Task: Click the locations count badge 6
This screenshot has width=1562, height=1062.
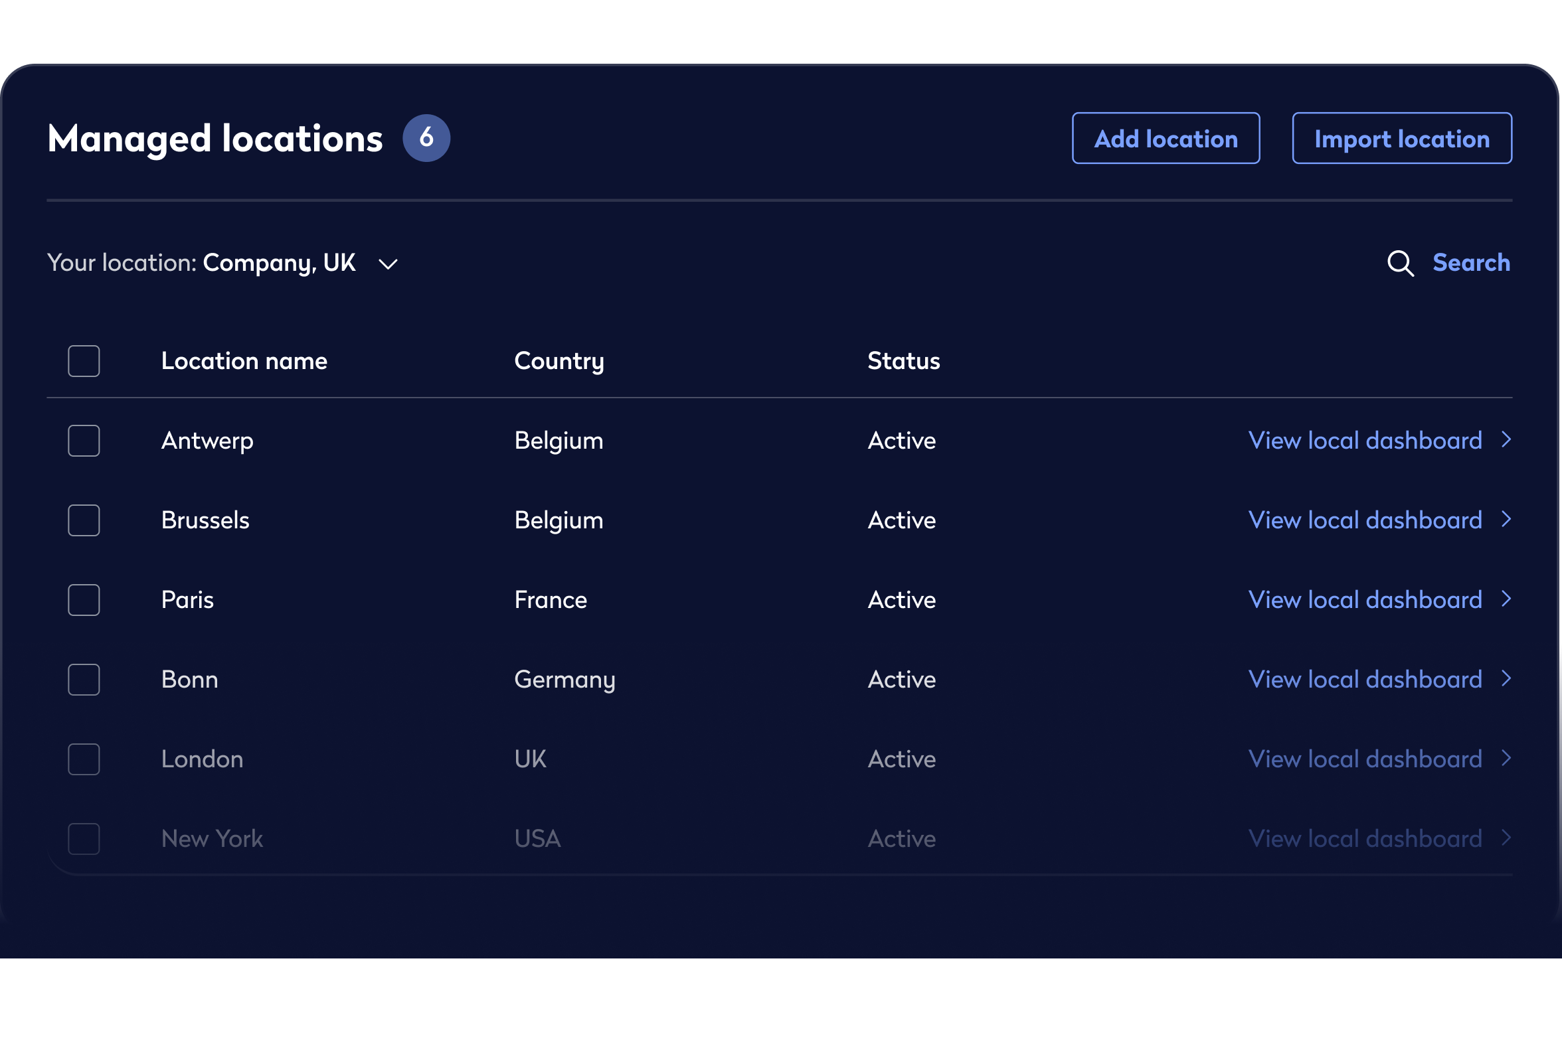Action: (x=427, y=138)
